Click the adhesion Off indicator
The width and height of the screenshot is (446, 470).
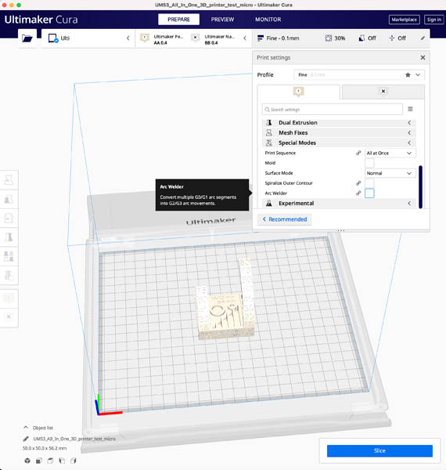tap(397, 38)
